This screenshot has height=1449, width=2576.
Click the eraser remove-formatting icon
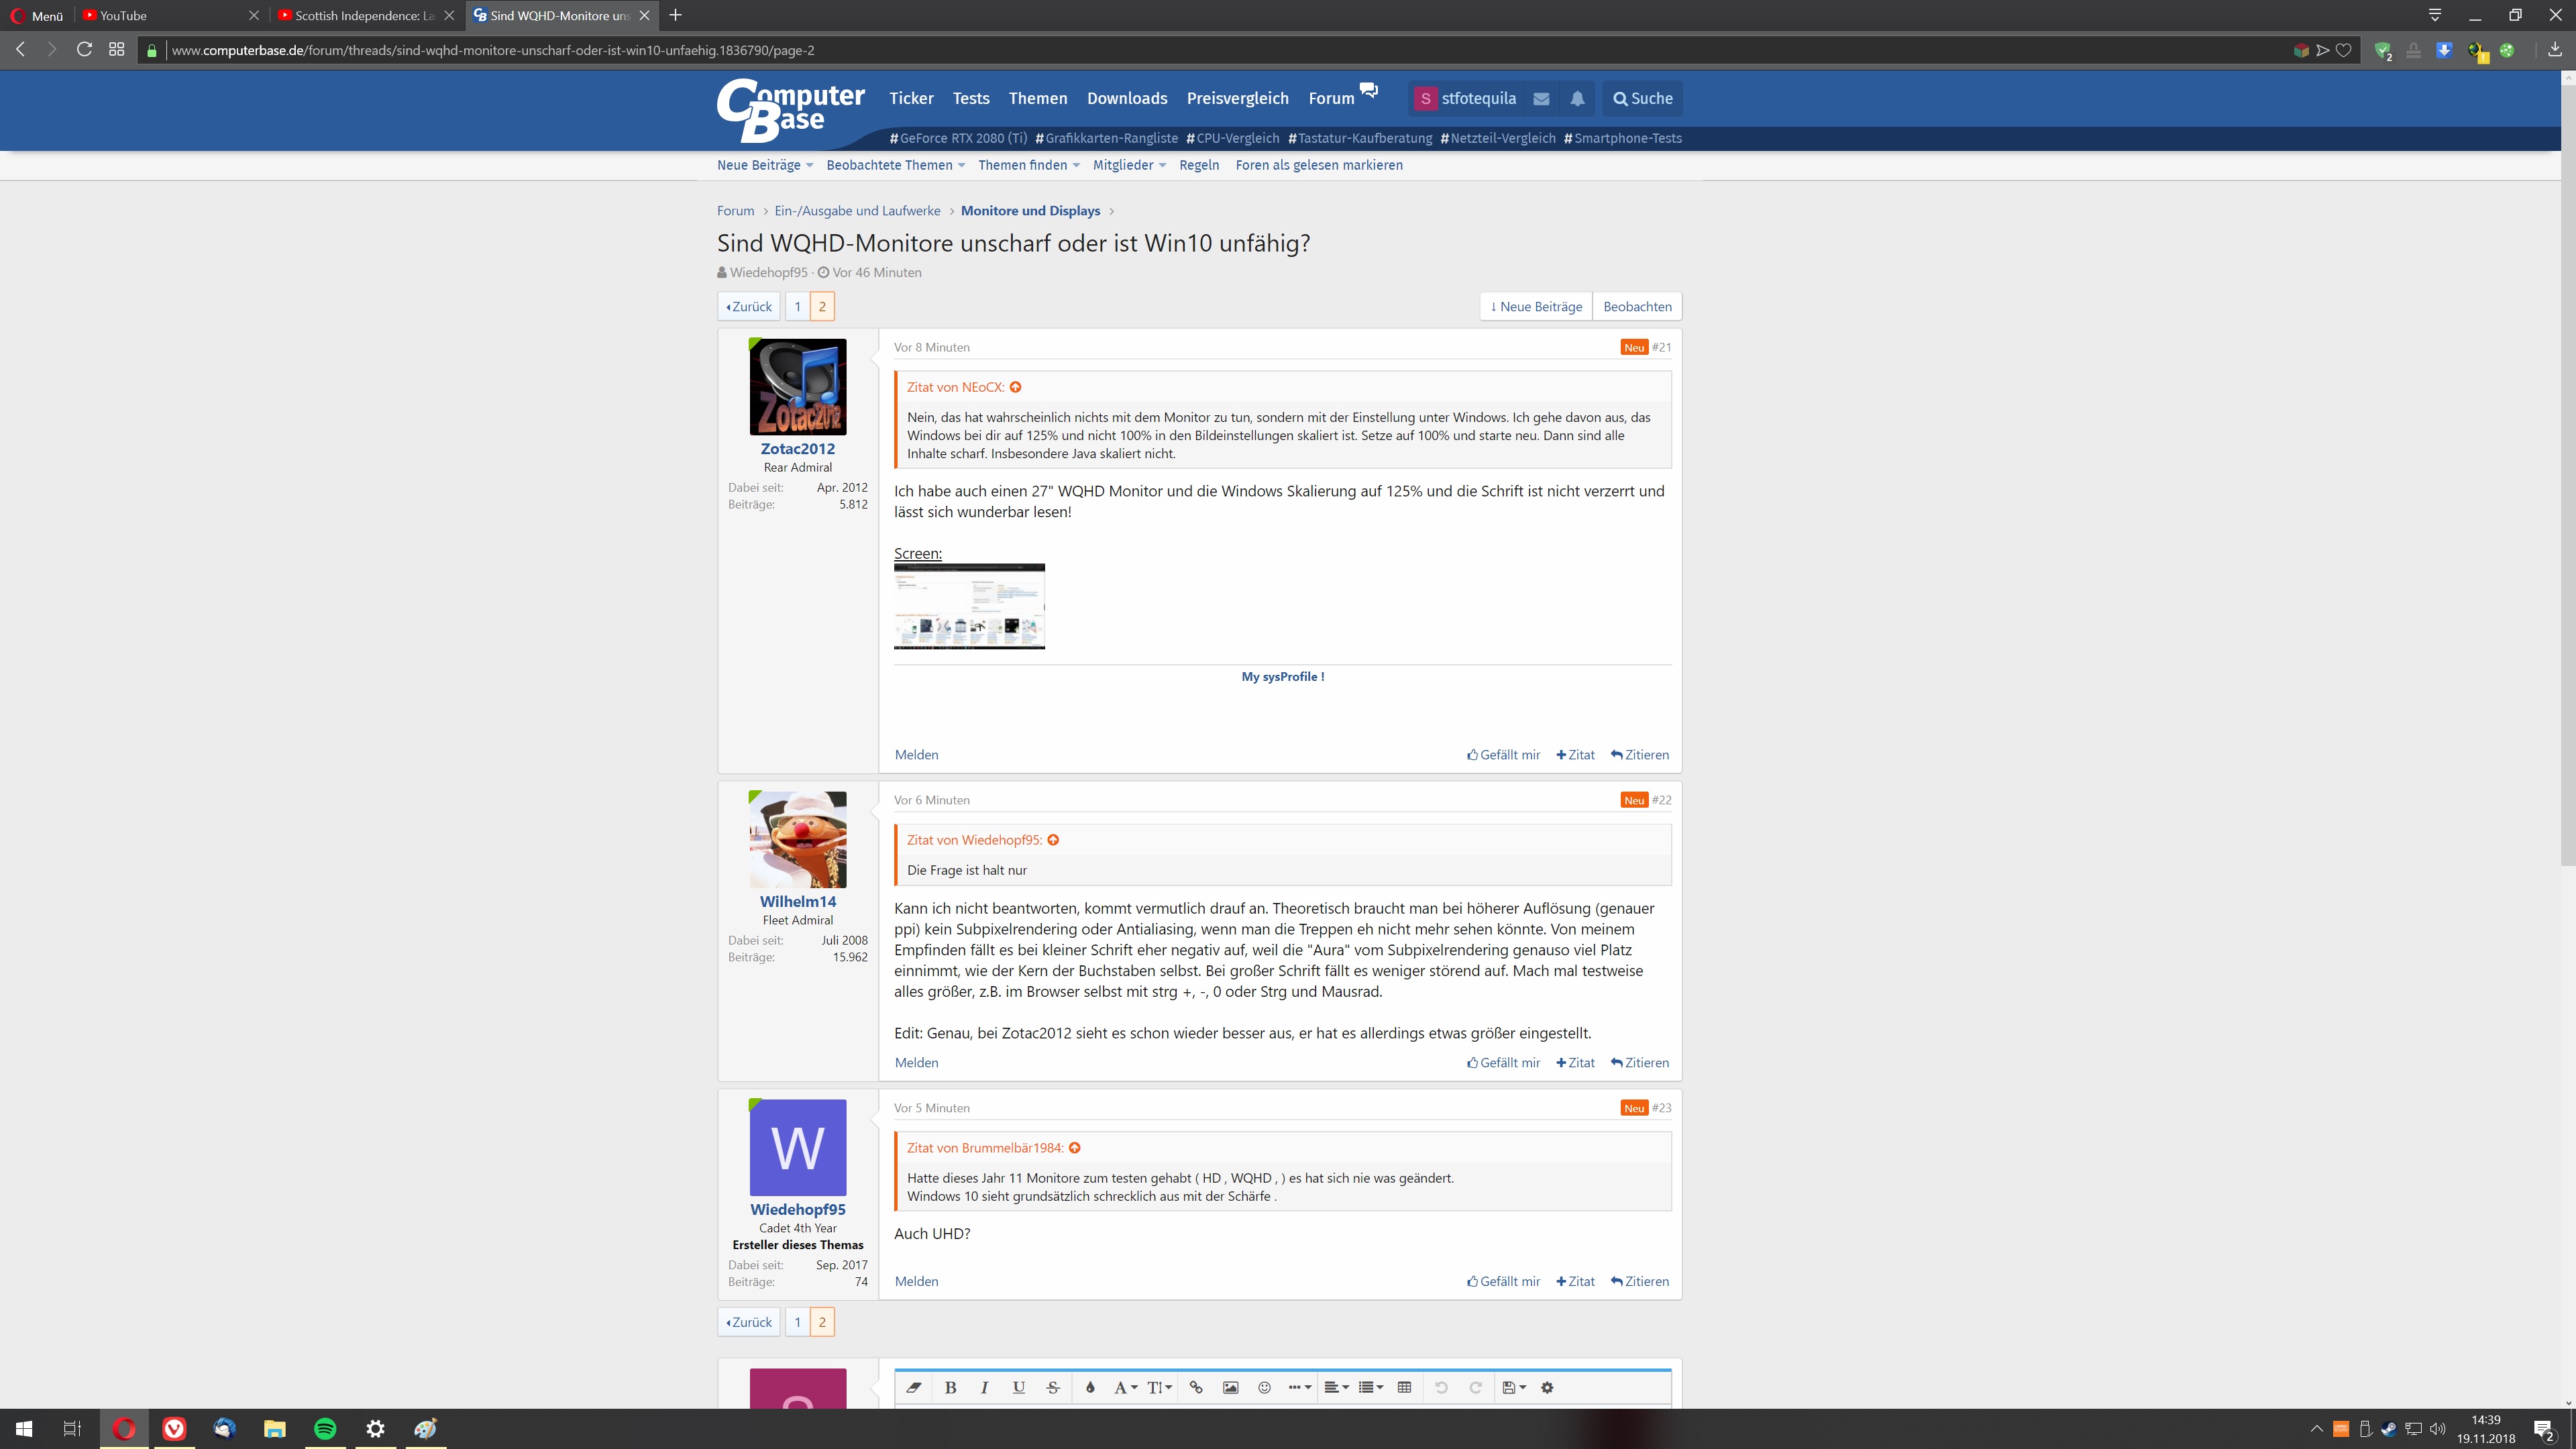tap(913, 1387)
